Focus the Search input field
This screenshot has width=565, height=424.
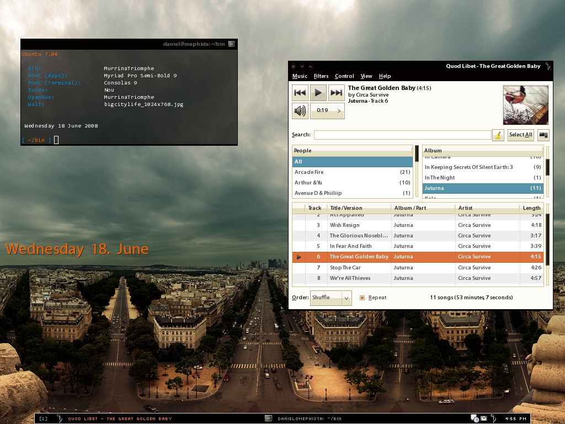click(x=402, y=135)
